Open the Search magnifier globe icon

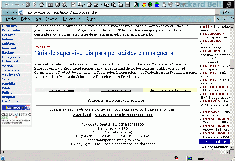click(64, 5)
